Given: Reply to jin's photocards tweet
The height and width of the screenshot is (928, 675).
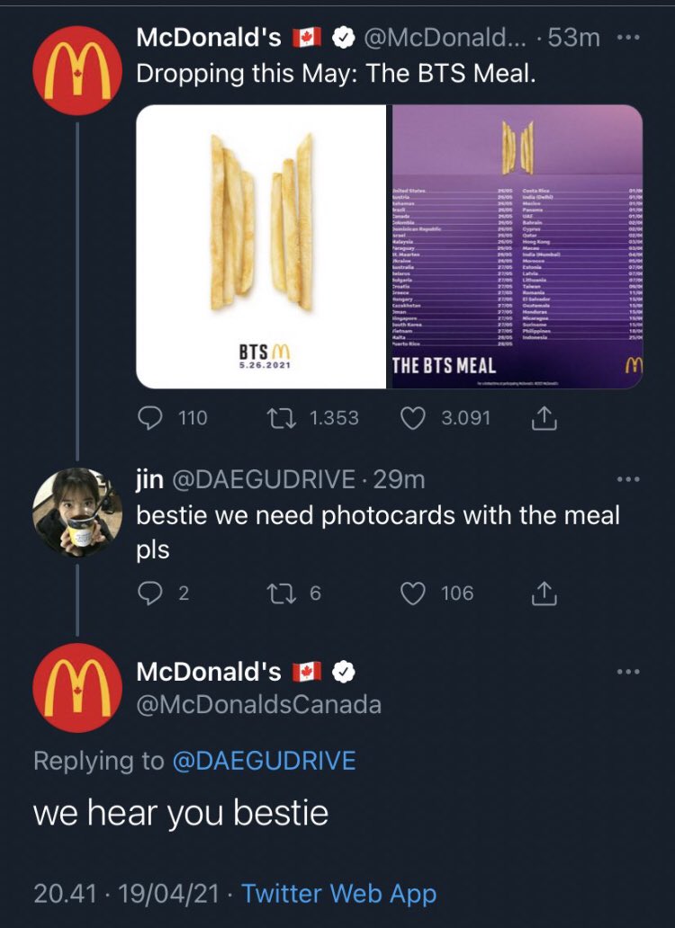Looking at the screenshot, I should tap(153, 593).
